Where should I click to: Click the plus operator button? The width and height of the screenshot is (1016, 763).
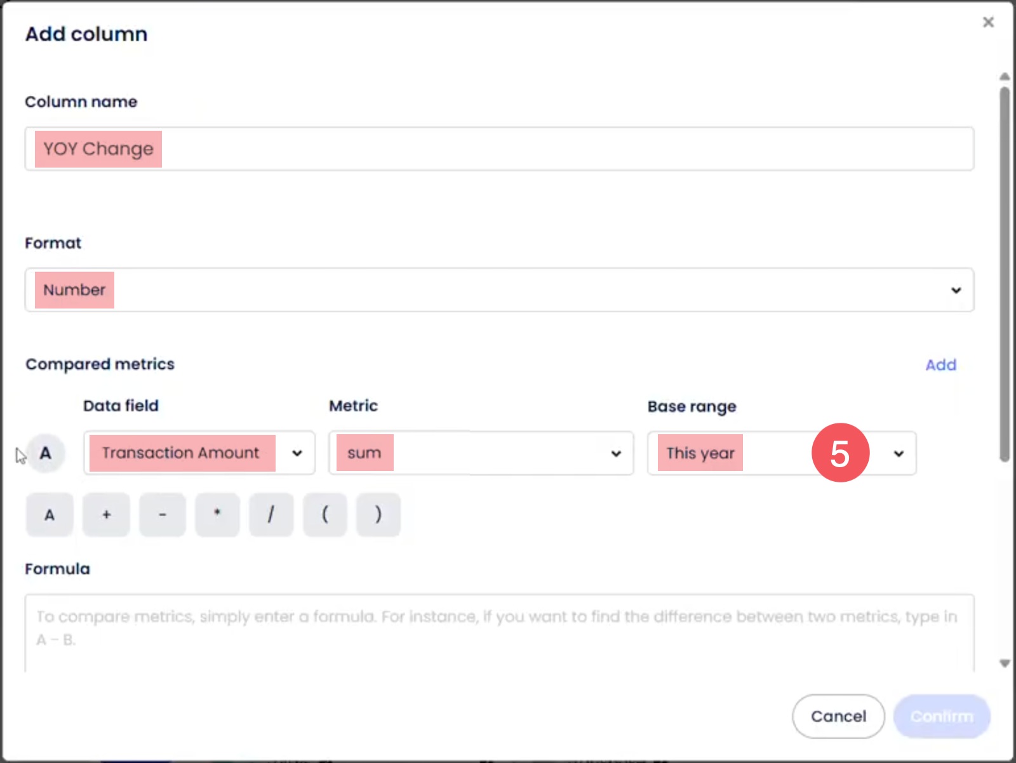pyautogui.click(x=106, y=515)
